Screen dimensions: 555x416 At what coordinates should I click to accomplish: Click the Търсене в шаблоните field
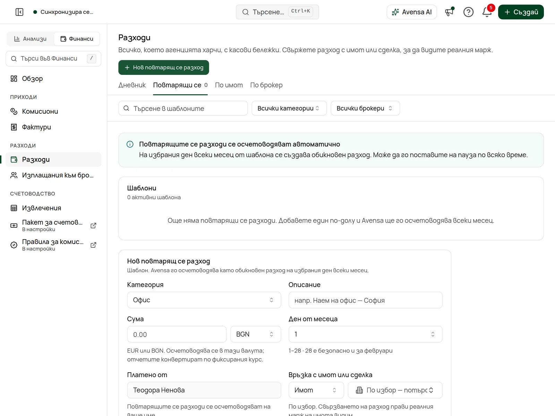pos(183,109)
